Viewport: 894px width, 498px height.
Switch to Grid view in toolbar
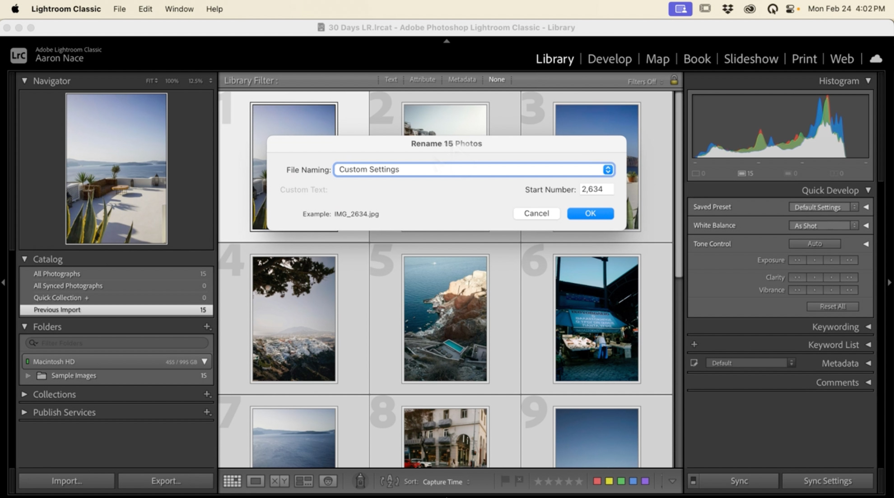pyautogui.click(x=232, y=481)
